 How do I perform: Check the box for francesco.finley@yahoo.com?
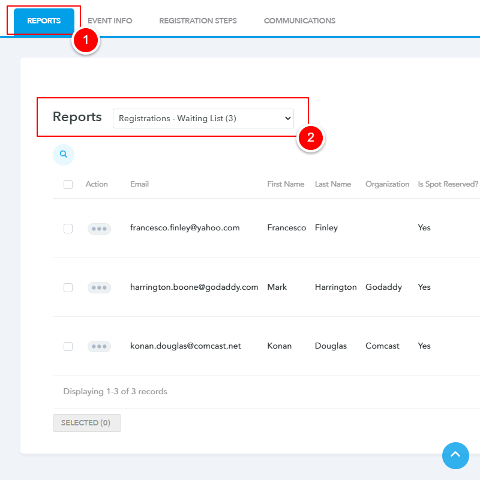point(68,229)
